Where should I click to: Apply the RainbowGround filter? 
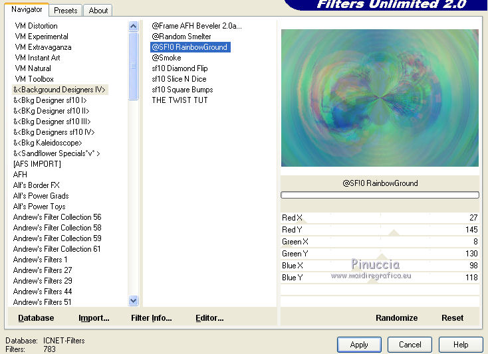359,345
